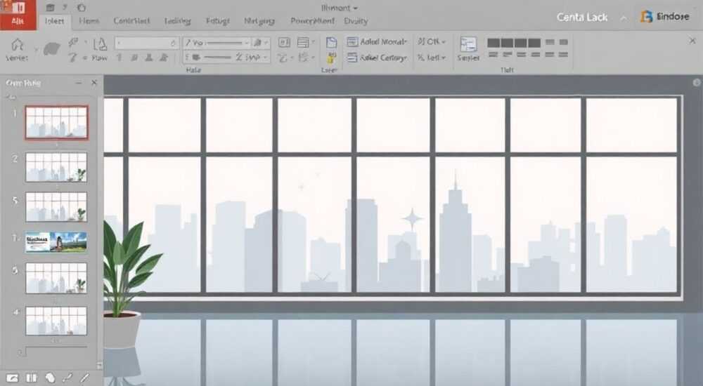Click the picture icon at panel bottom left

pos(13,378)
